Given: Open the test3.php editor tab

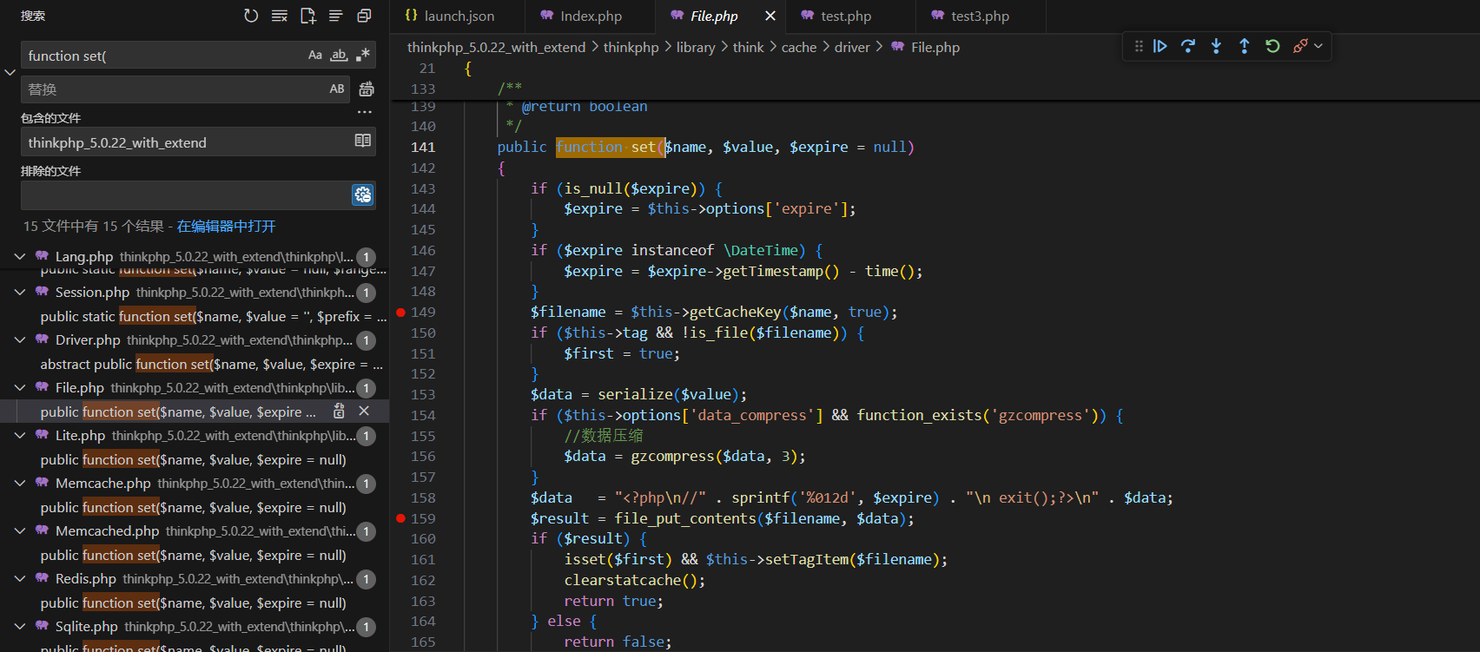Looking at the screenshot, I should (x=979, y=16).
